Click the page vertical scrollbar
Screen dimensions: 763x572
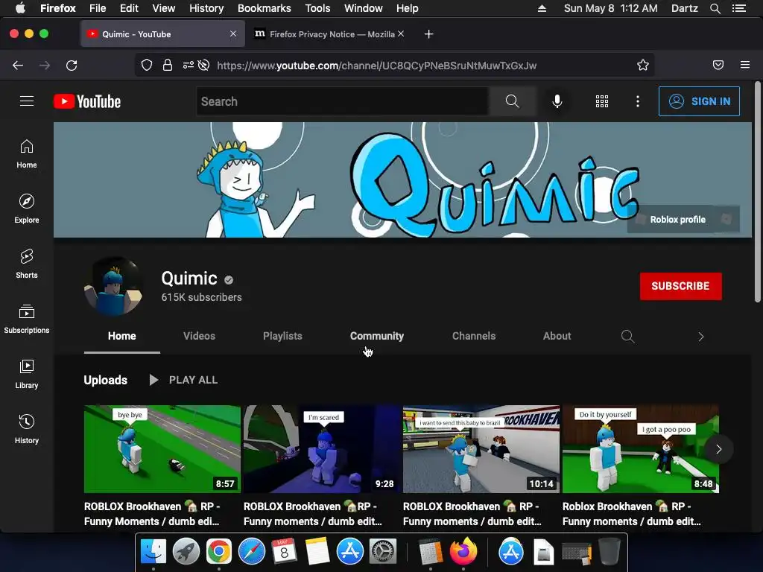(x=758, y=192)
